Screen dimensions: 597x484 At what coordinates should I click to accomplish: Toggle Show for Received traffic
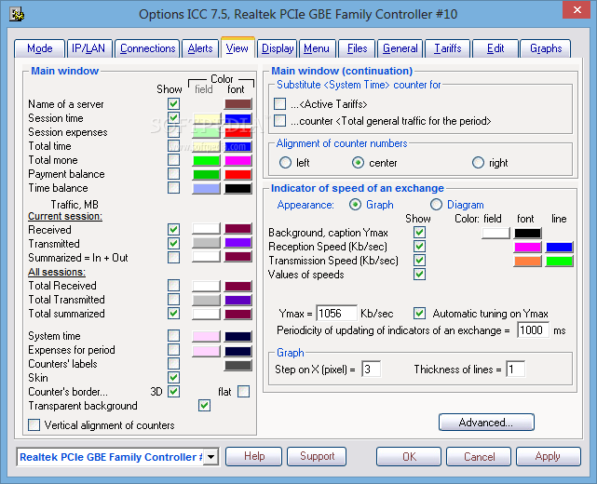pos(173,230)
